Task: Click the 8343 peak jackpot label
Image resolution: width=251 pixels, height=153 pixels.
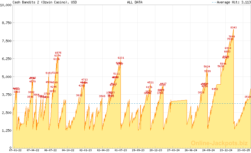Action: tap(233, 28)
